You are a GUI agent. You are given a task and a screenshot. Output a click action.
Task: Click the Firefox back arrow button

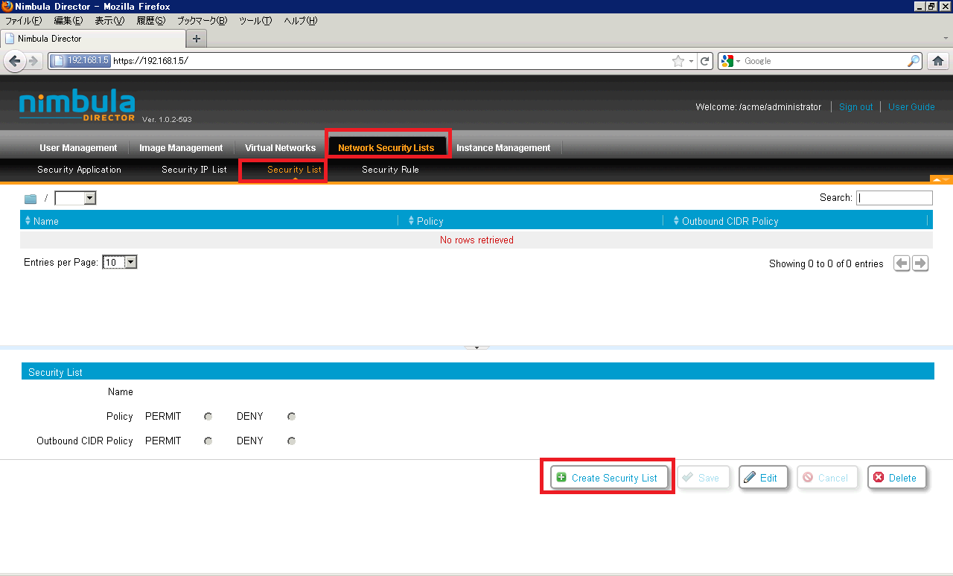click(x=14, y=61)
